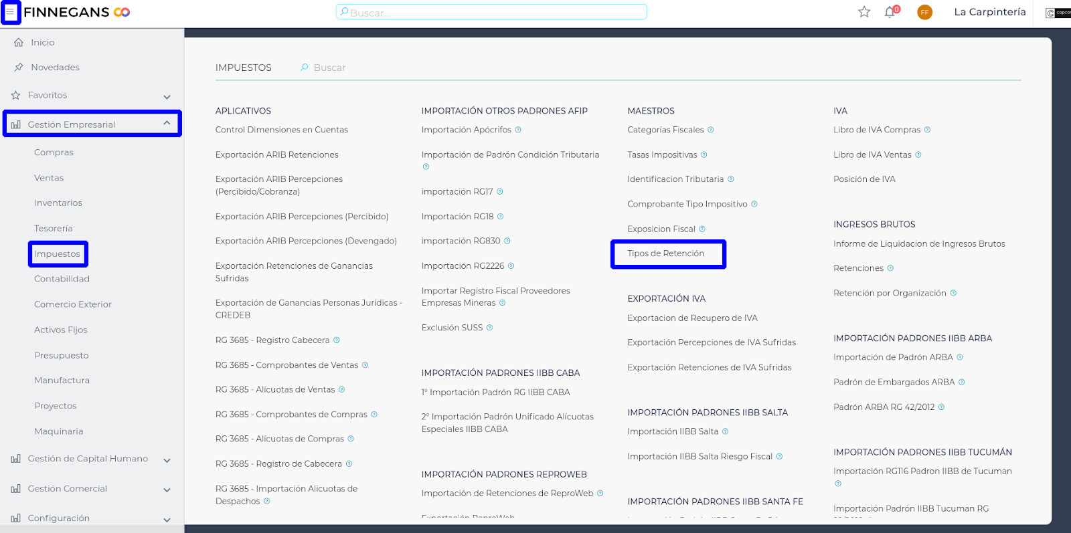Click the Favoritos star icon in sidebar
The image size is (1071, 533).
tap(15, 95)
